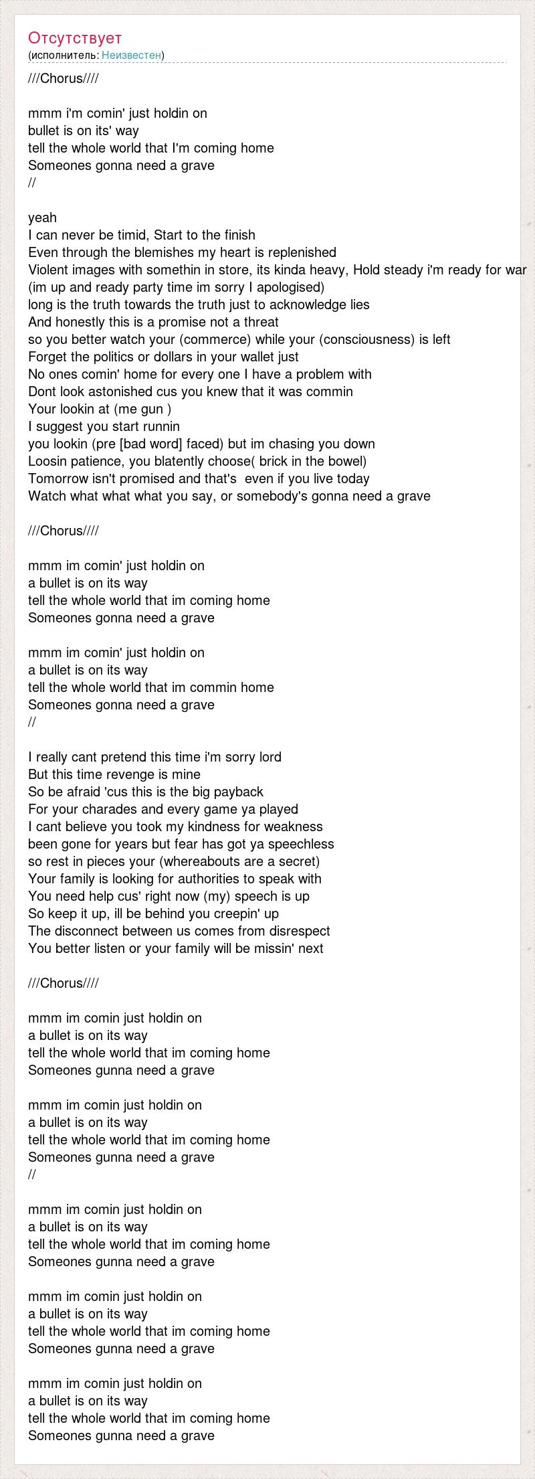Click the 'Forget the politics' lyric line
Image resolution: width=535 pixels, height=1479 pixels.
(163, 357)
